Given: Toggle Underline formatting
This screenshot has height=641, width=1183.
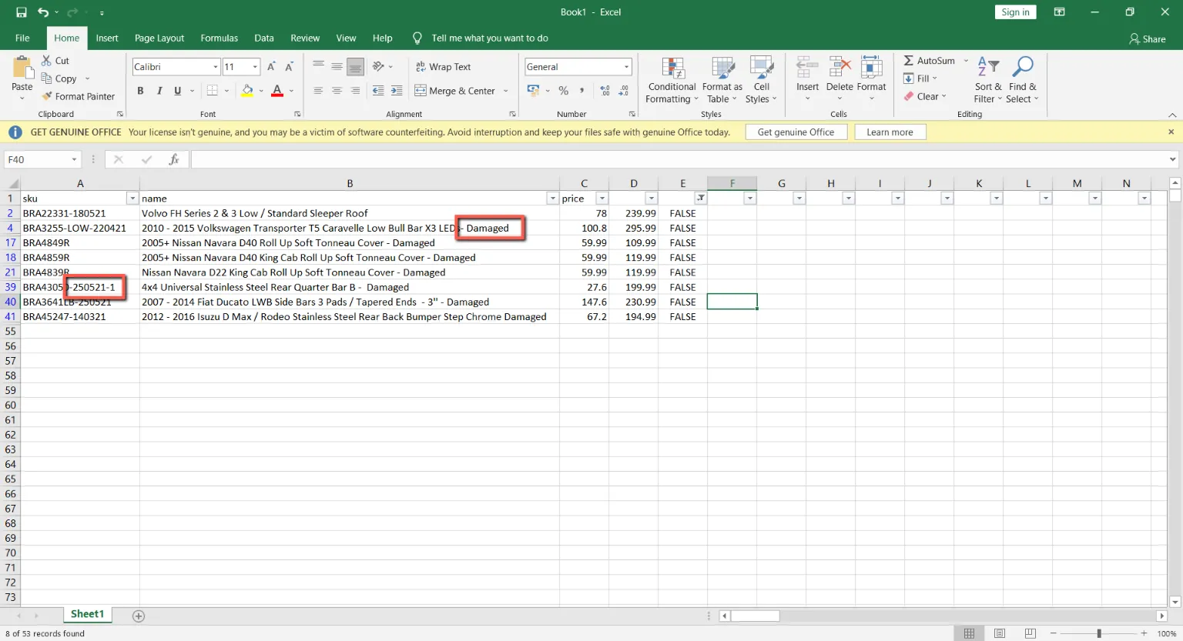Looking at the screenshot, I should [178, 91].
